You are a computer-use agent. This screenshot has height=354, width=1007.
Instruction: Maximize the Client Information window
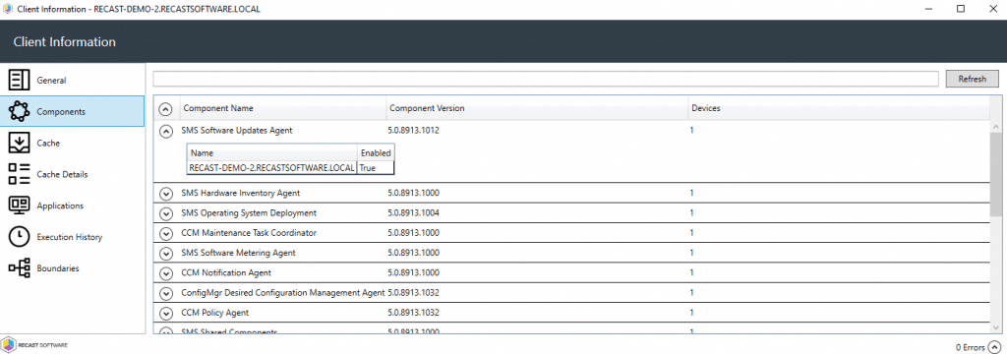coord(961,9)
